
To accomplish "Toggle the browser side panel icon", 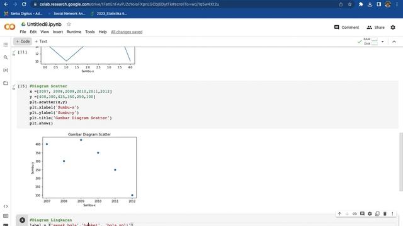I will click(379, 4).
